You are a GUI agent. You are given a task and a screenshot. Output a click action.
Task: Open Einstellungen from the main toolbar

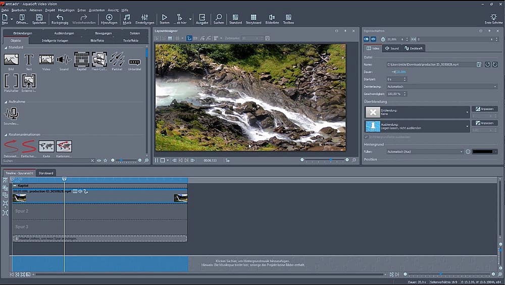tap(145, 19)
